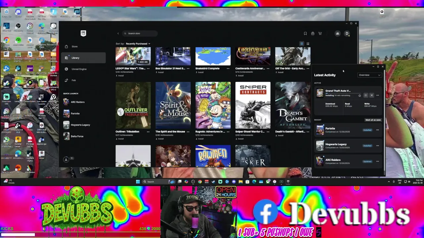Open options menu for LEGO Star Wars
This screenshot has height=238, width=424.
pos(148,68)
